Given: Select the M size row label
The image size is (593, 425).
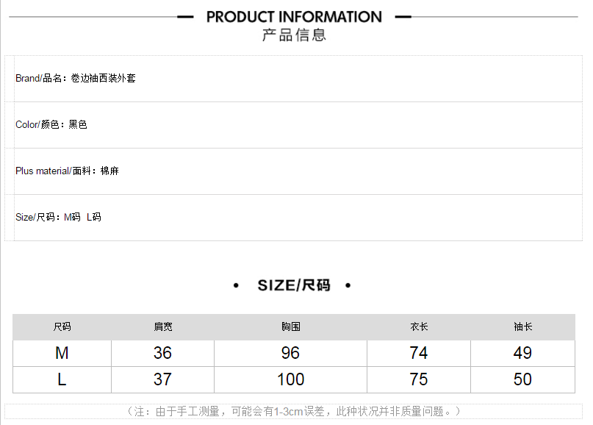Looking at the screenshot, I should [x=62, y=354].
